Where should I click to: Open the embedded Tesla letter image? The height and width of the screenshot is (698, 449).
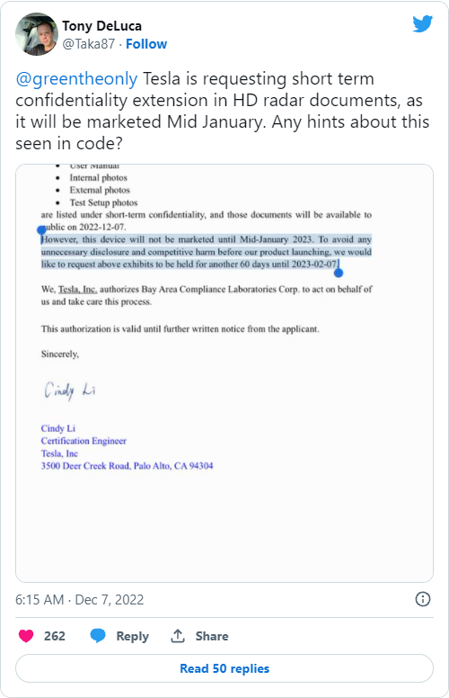click(224, 373)
